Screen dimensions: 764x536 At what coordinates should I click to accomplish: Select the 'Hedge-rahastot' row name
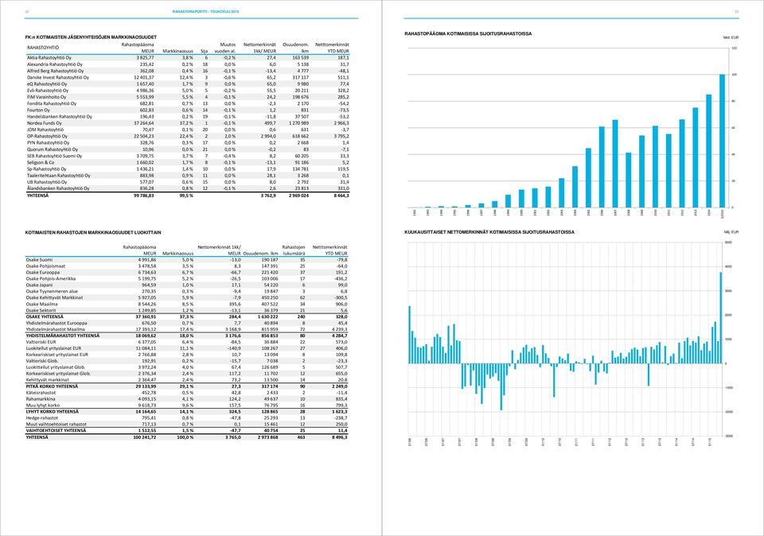[42, 418]
